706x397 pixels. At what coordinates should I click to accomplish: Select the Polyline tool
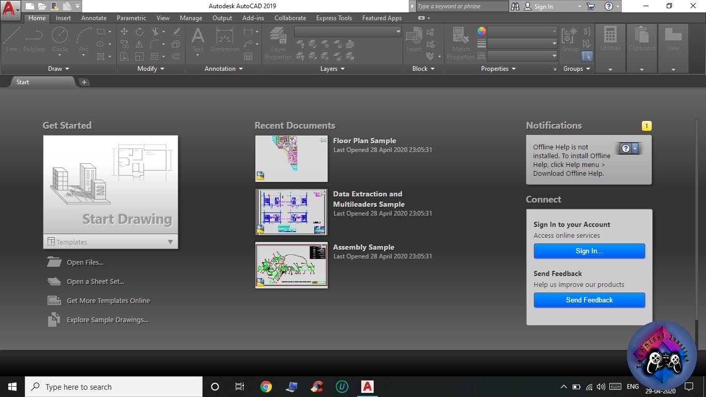pos(34,40)
